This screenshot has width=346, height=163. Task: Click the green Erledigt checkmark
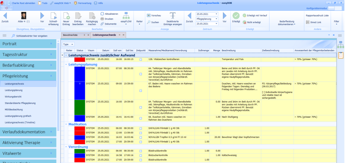236,16
